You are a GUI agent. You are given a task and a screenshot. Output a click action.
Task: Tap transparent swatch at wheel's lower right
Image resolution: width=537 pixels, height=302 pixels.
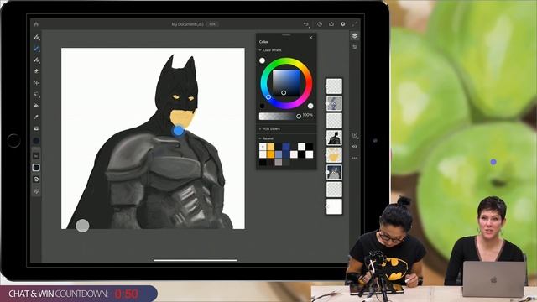[x=310, y=106]
